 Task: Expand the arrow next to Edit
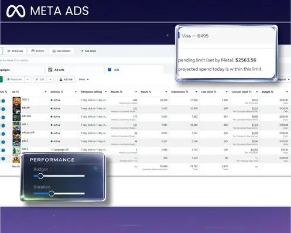(x=50, y=80)
